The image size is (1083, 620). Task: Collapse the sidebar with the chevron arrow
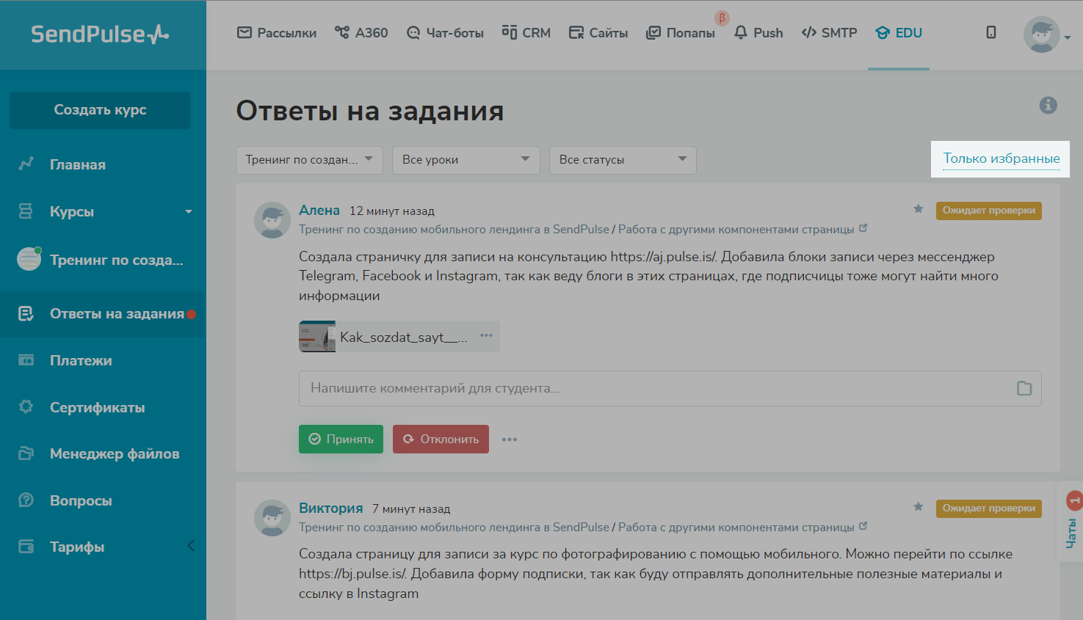(191, 546)
